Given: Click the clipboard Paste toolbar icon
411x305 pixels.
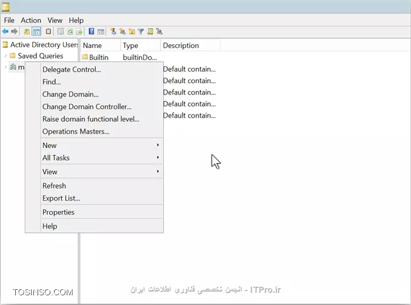Looking at the screenshot, I should pyautogui.click(x=48, y=32).
